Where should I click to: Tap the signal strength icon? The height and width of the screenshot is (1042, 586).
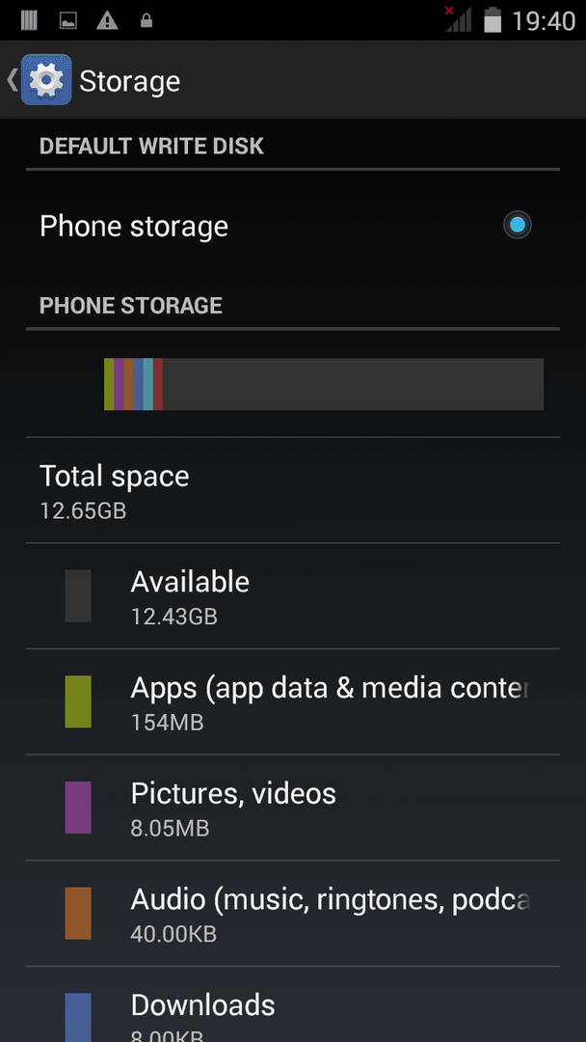click(x=458, y=19)
